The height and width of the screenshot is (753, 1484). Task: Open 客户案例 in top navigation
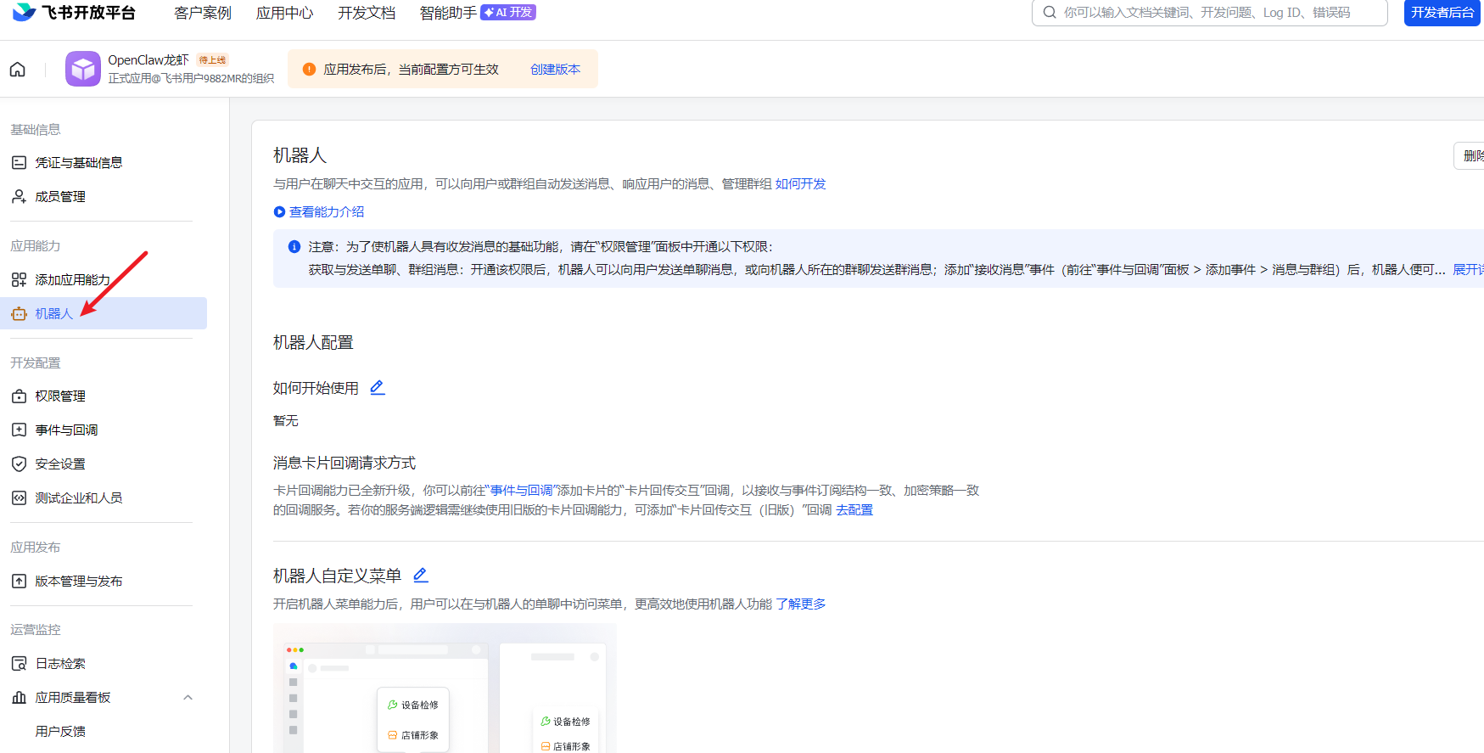click(x=203, y=13)
